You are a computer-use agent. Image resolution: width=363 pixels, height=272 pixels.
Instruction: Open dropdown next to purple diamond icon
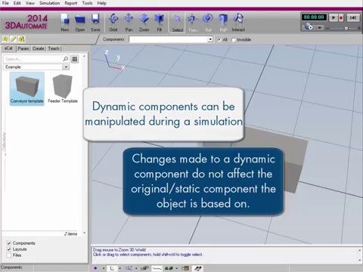point(104,268)
